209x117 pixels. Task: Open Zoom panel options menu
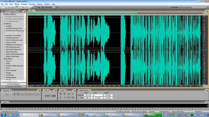74,90
